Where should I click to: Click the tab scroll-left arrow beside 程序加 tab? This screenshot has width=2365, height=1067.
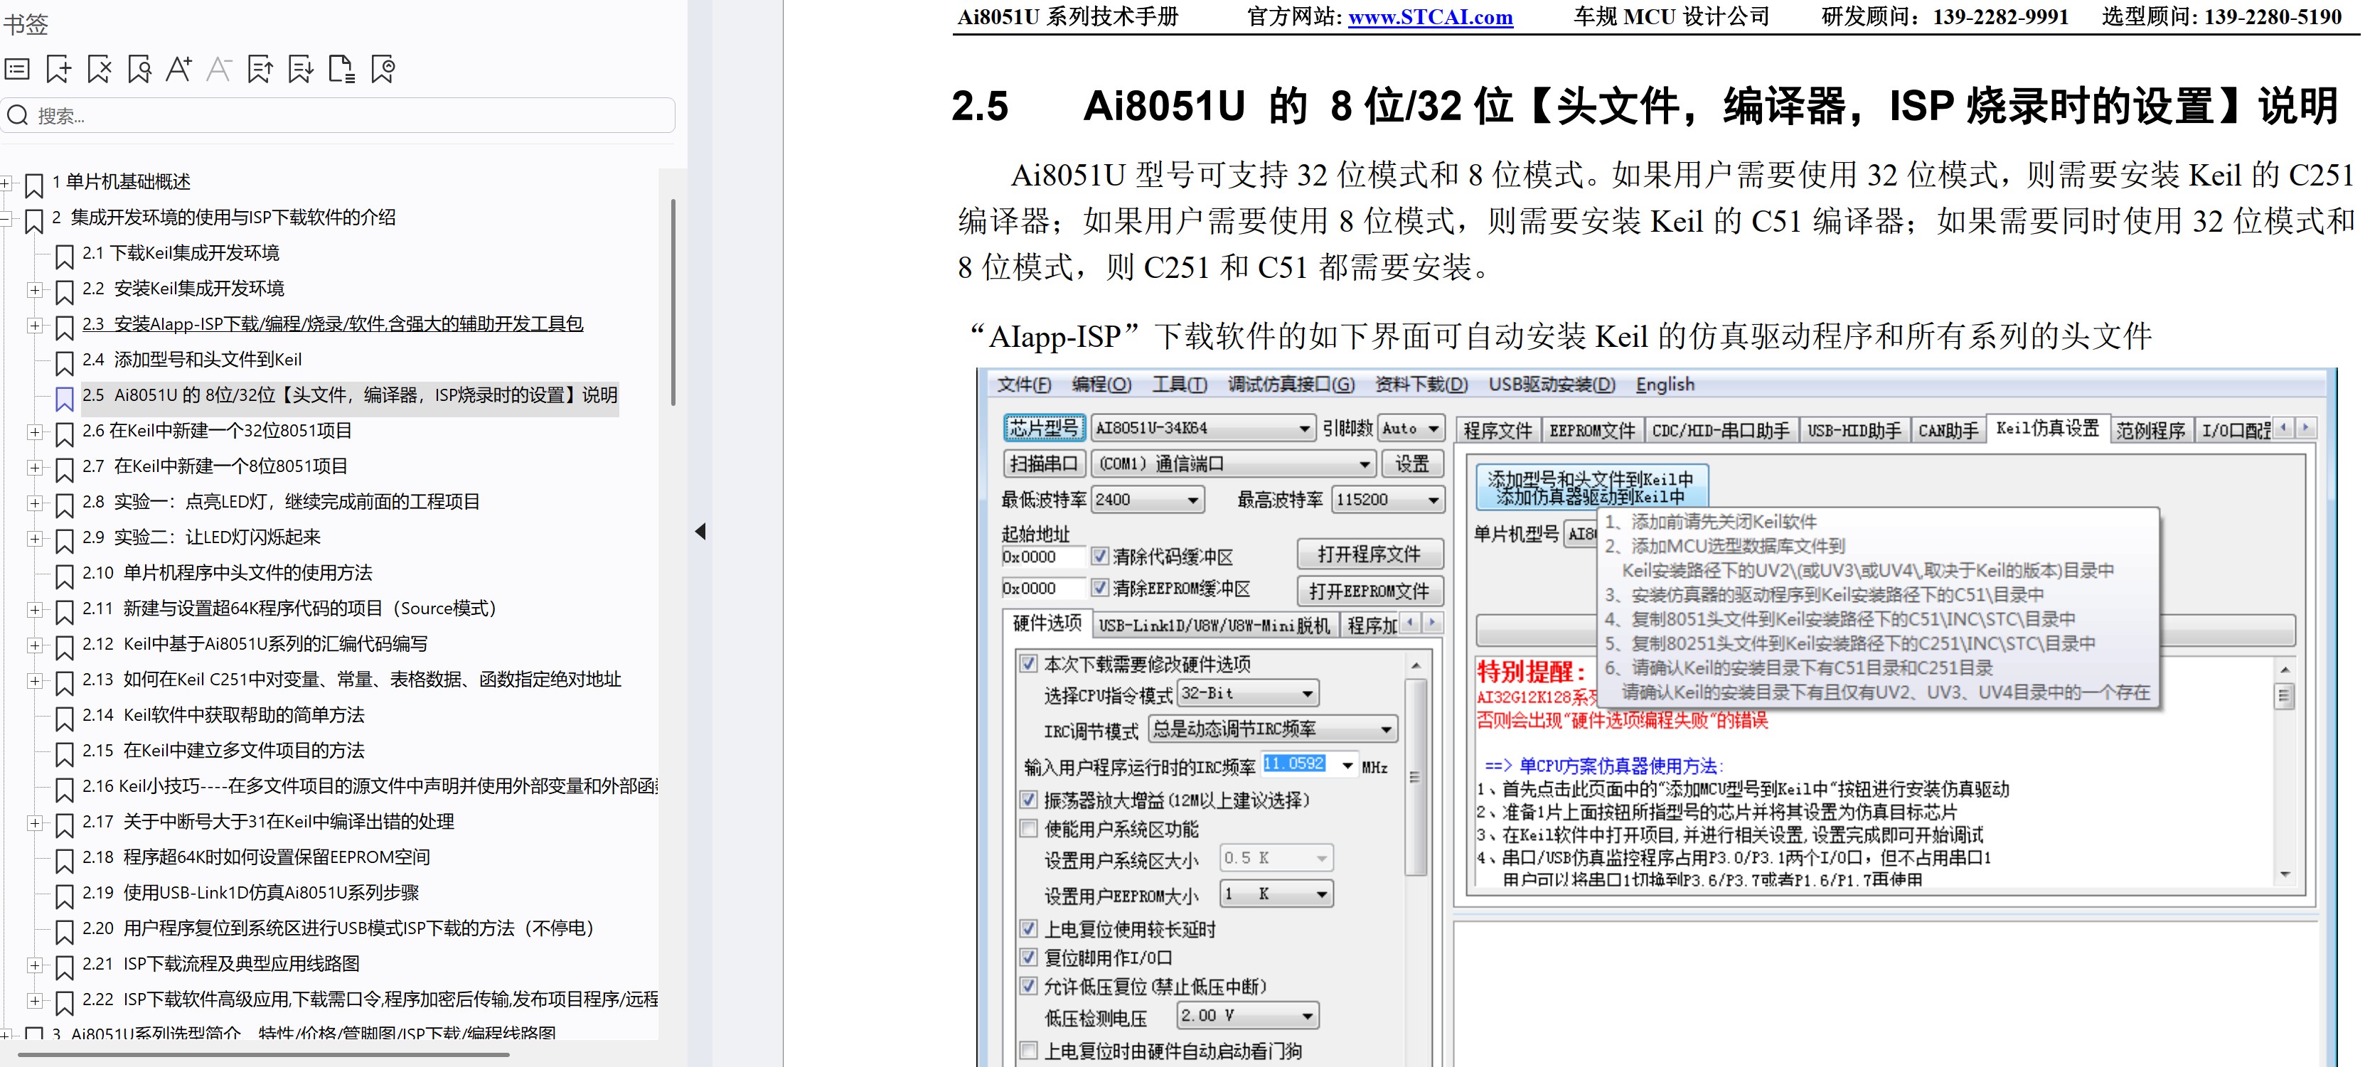click(1411, 623)
